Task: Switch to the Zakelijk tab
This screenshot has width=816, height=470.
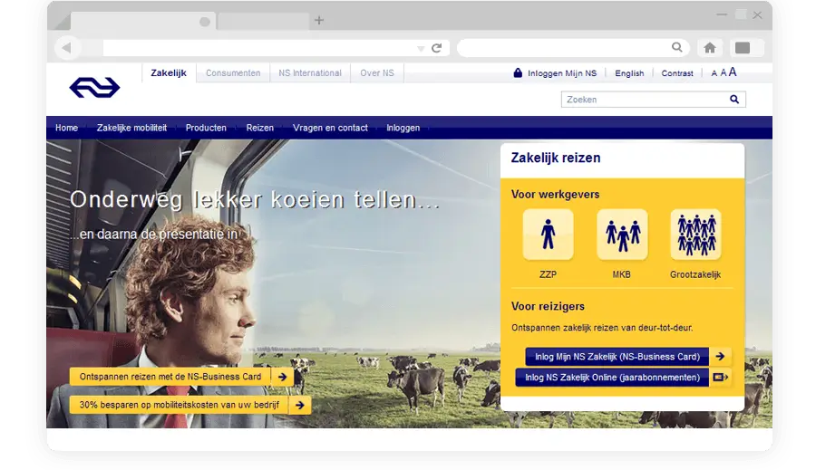Action: click(x=169, y=72)
